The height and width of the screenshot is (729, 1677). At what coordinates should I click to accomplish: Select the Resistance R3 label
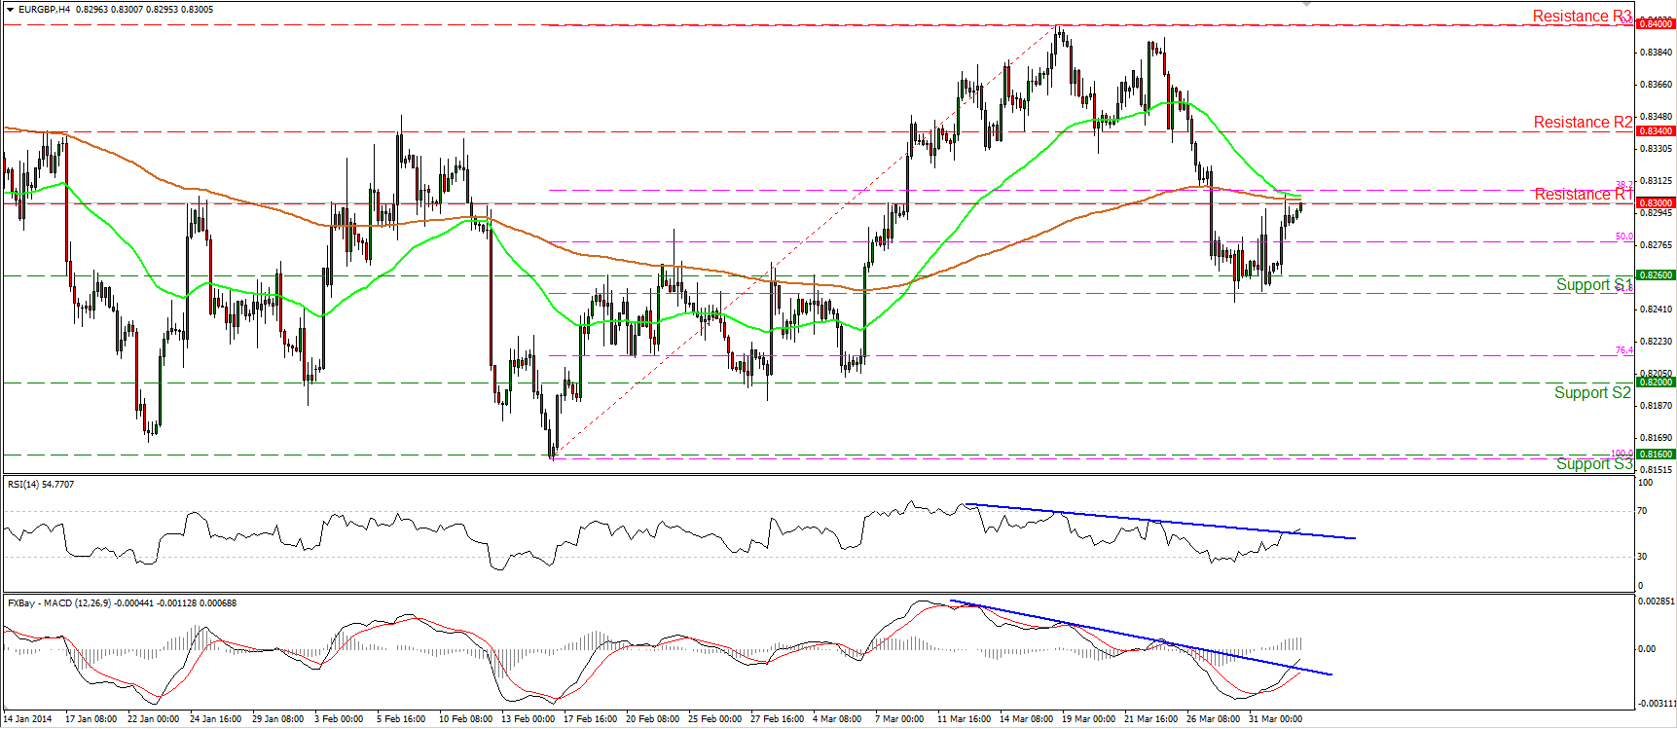pos(1583,17)
